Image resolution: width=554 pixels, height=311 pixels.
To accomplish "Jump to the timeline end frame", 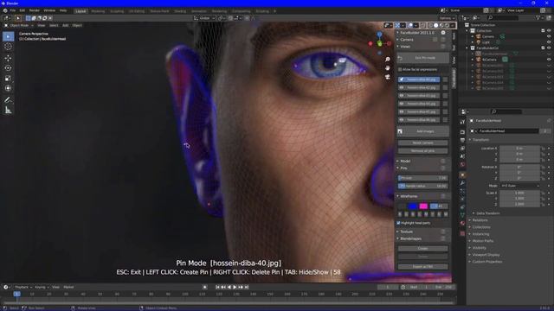I will tap(247, 287).
